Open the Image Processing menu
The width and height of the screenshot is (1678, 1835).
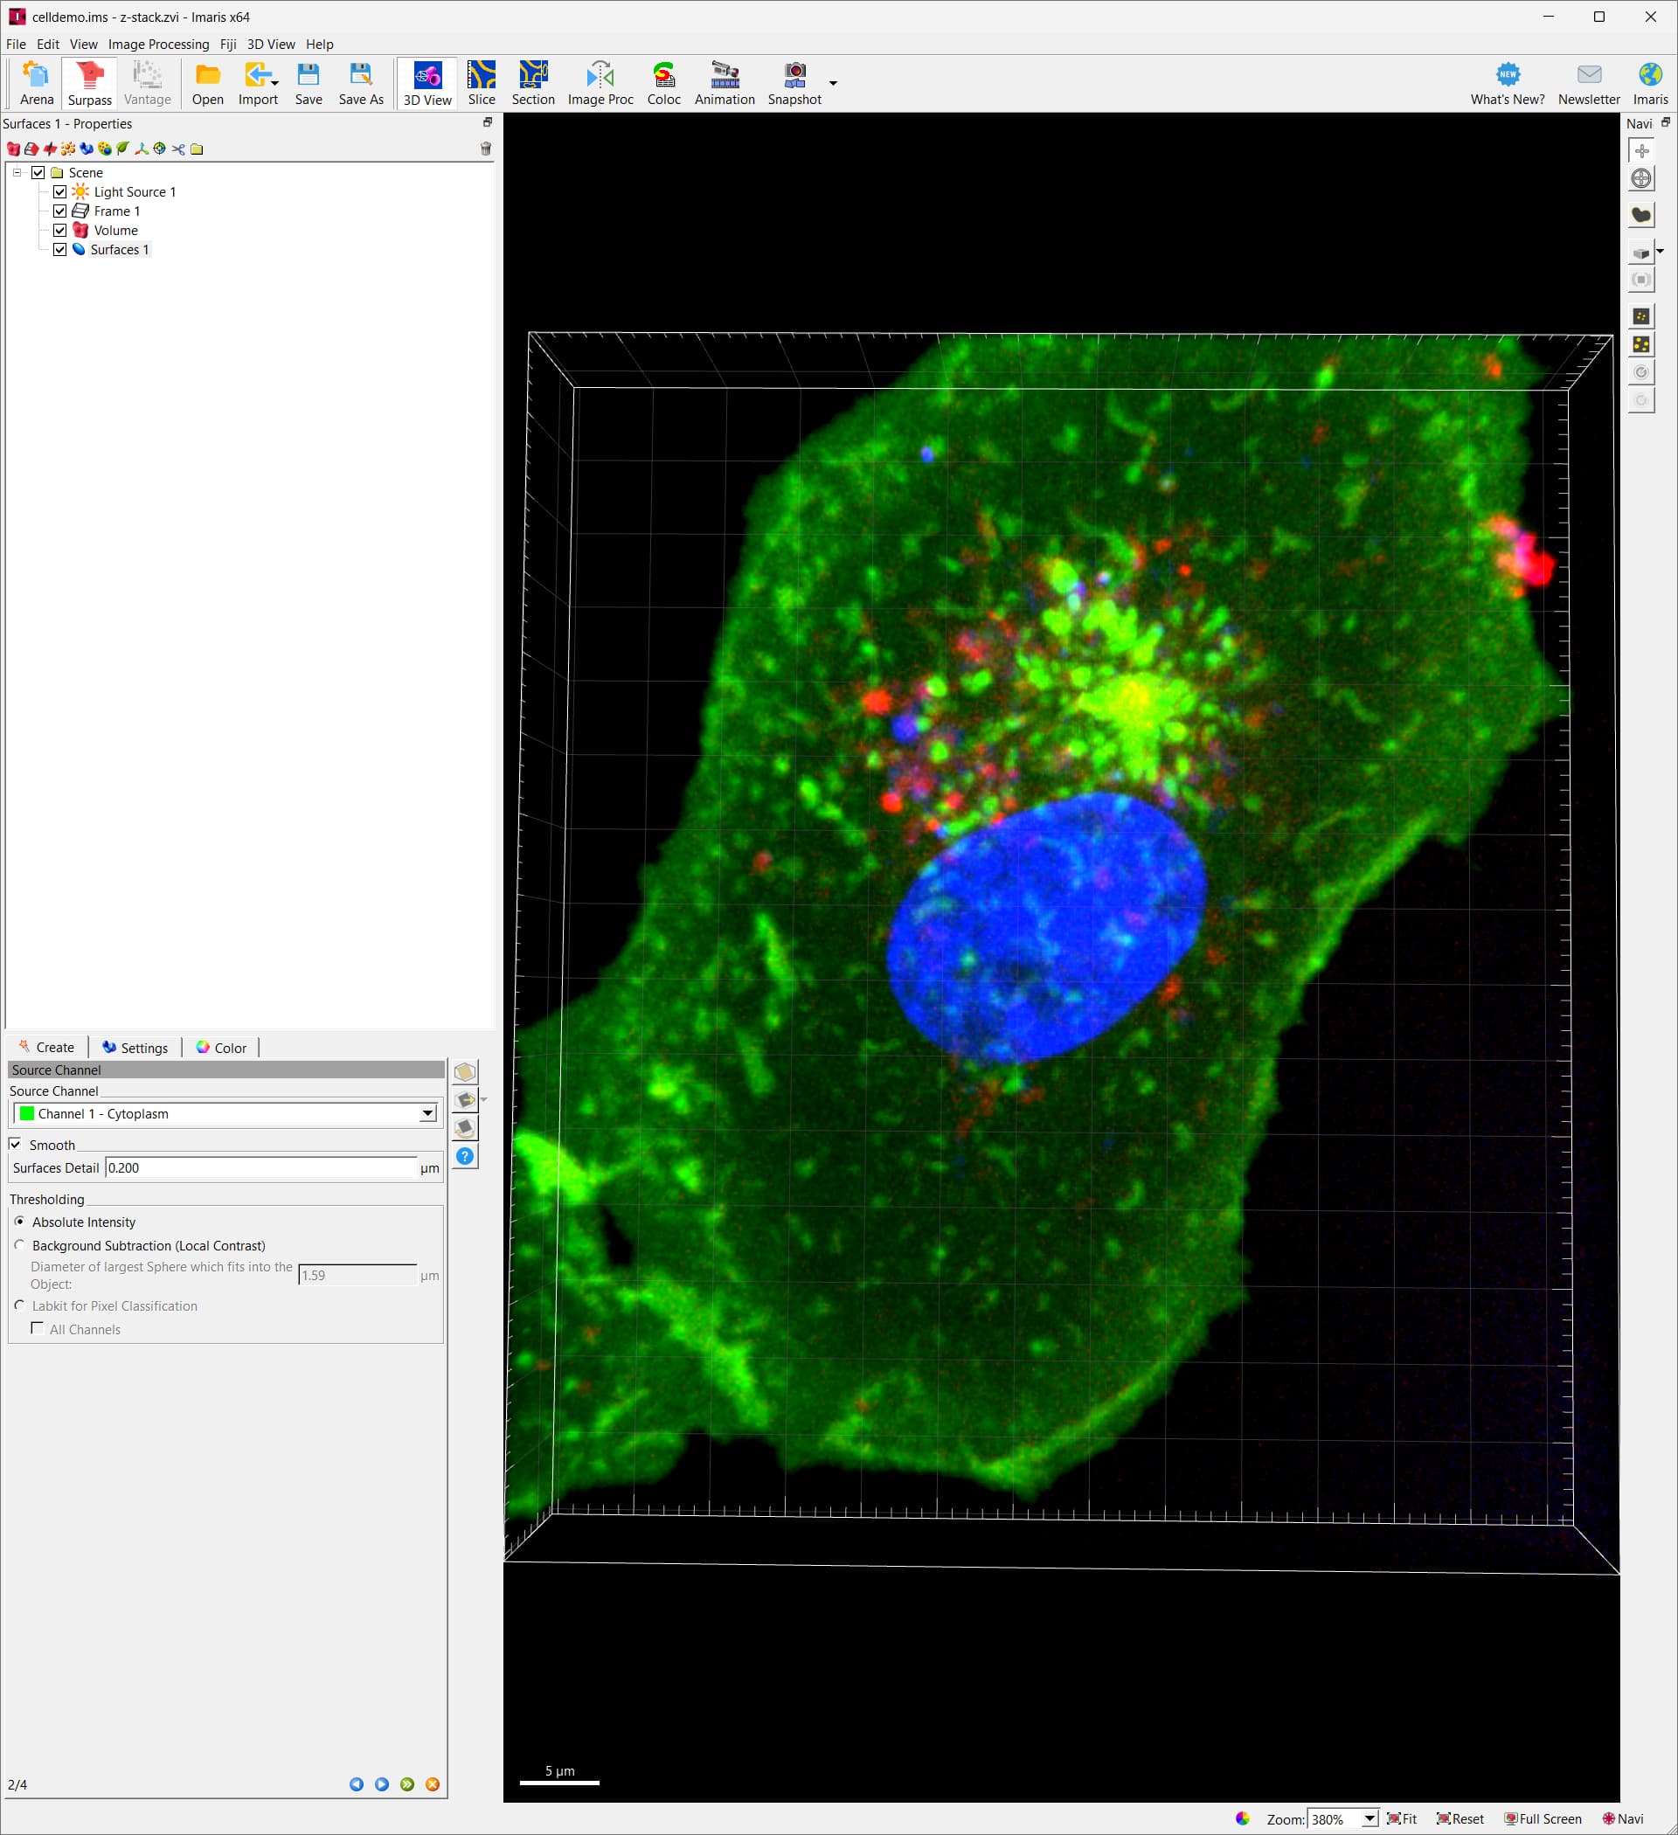tap(157, 44)
